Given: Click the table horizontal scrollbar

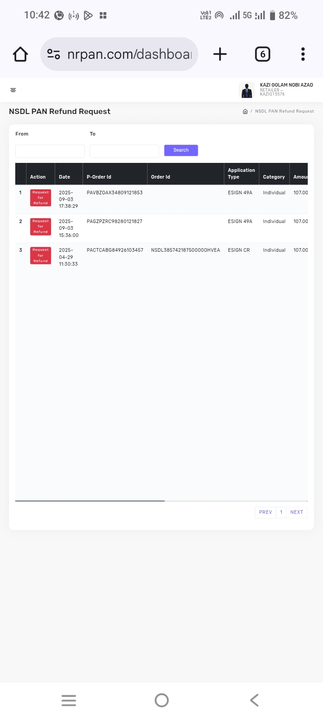Looking at the screenshot, I should click(x=90, y=501).
